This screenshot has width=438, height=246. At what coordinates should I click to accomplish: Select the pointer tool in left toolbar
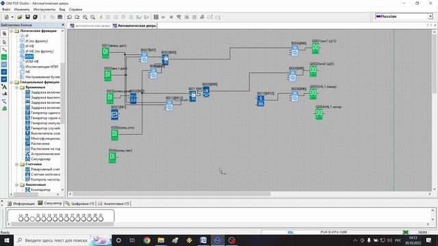(4, 42)
